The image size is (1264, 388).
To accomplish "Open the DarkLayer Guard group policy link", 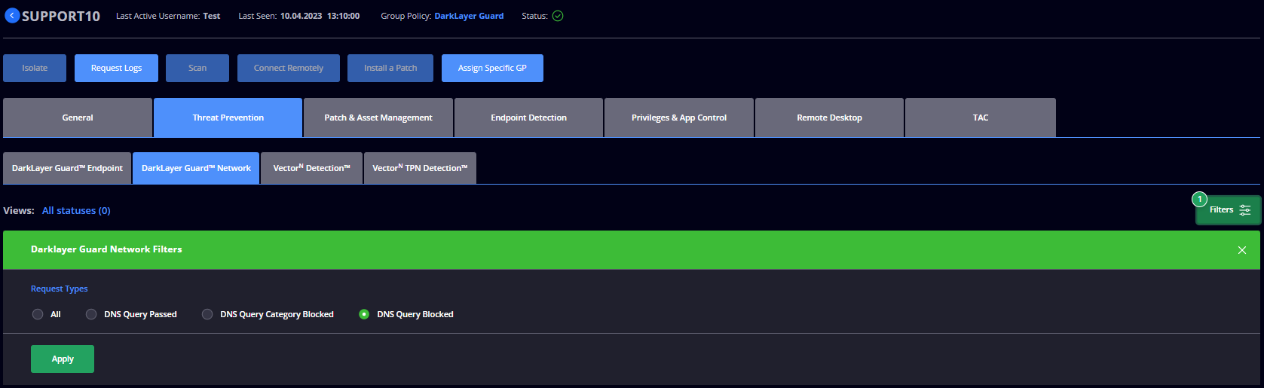I will coord(469,16).
